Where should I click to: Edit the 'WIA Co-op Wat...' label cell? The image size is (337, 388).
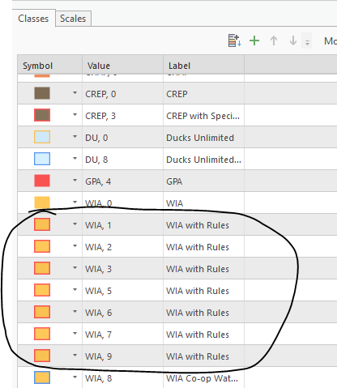203,377
